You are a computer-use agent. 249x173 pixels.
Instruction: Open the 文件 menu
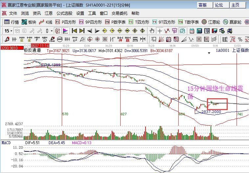[x=13, y=13]
